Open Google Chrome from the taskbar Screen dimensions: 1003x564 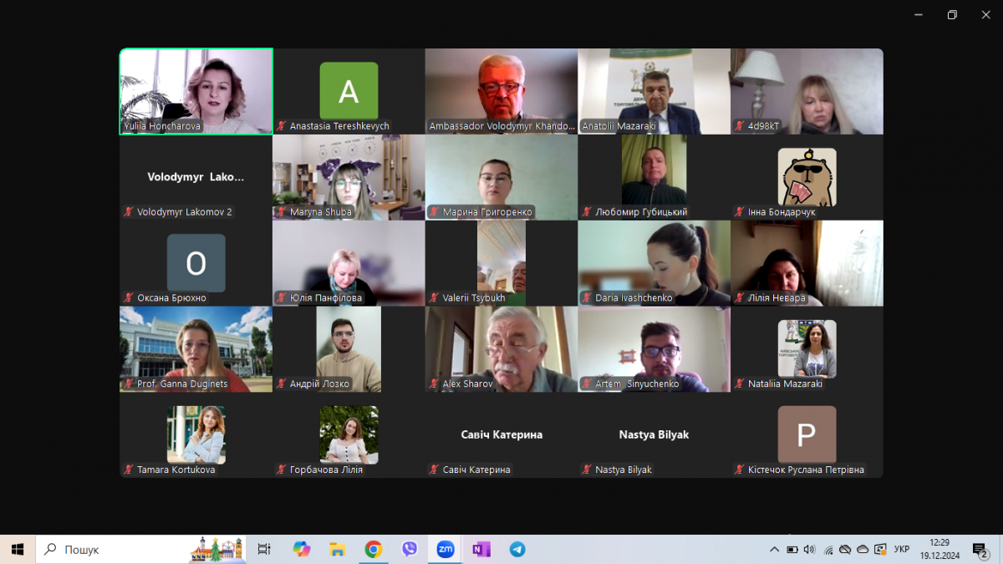(374, 549)
